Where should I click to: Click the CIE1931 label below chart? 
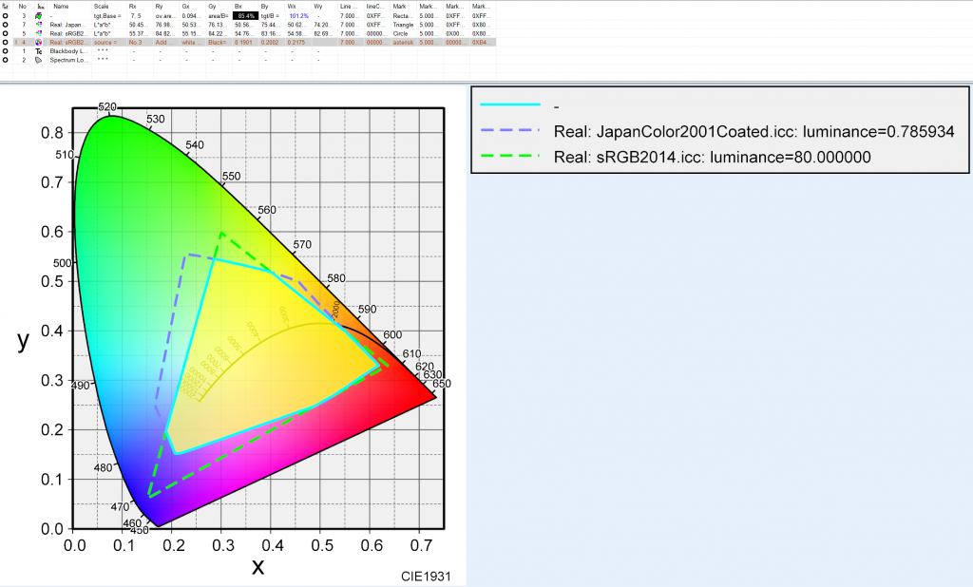(426, 577)
